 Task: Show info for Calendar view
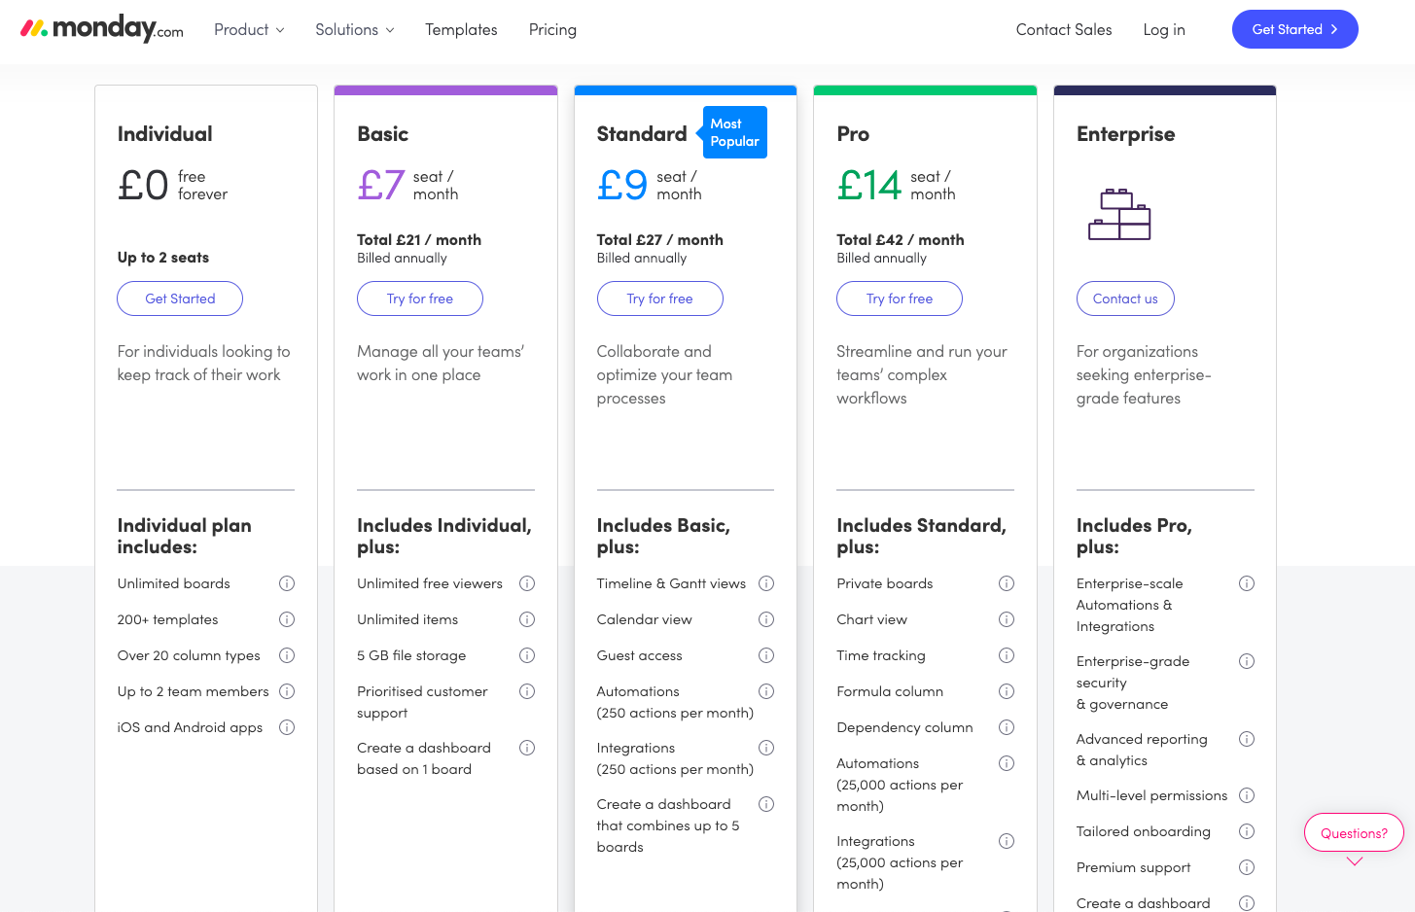(766, 619)
